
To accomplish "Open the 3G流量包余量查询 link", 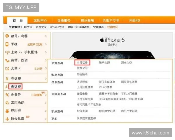I will [x=110, y=99].
